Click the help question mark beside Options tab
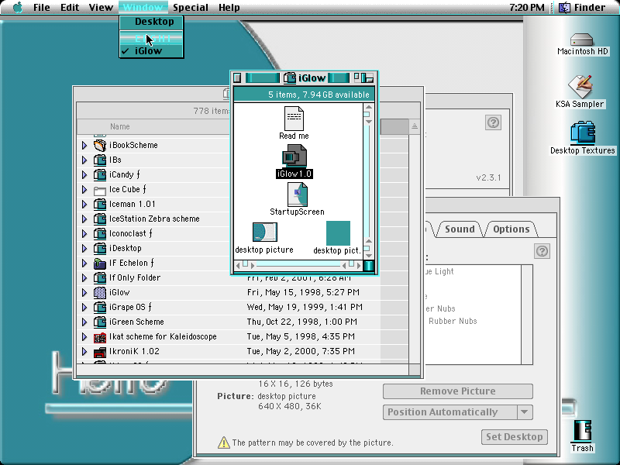 (542, 251)
